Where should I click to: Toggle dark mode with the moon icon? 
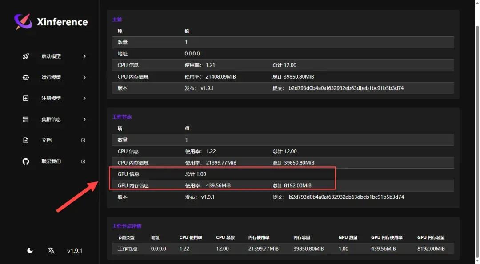30,251
